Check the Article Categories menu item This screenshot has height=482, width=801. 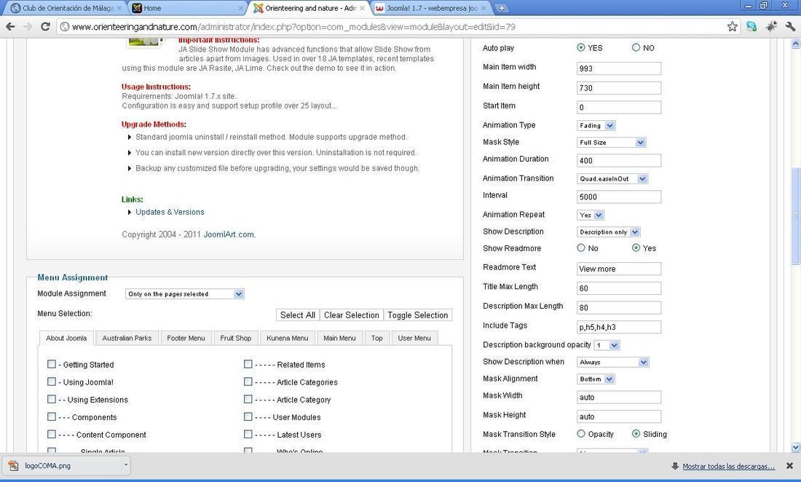click(x=248, y=382)
